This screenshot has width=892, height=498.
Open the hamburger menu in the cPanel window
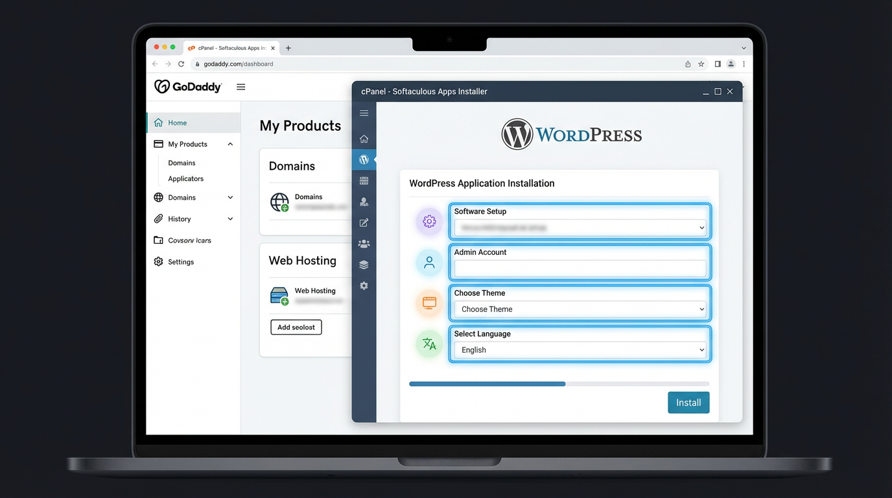pyautogui.click(x=364, y=112)
